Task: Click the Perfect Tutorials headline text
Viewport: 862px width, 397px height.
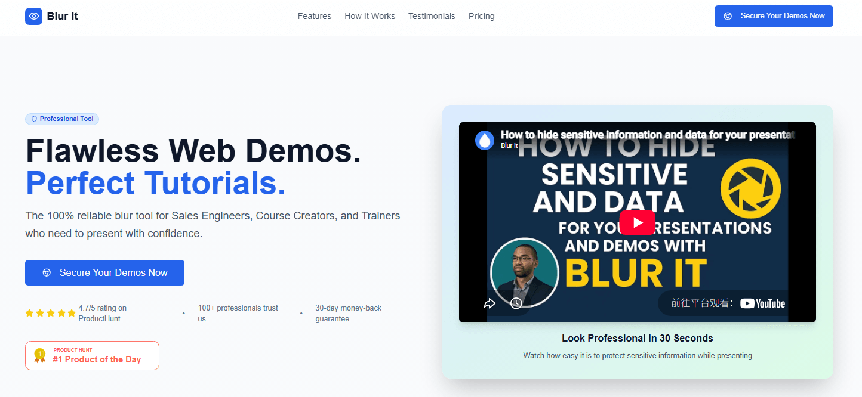Action: click(156, 183)
